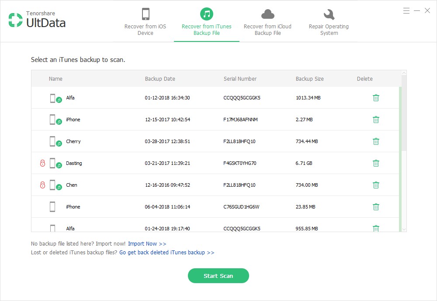This screenshot has width=437, height=301.
Task: Click the device icon of Cherry backup
Action: (x=55, y=142)
